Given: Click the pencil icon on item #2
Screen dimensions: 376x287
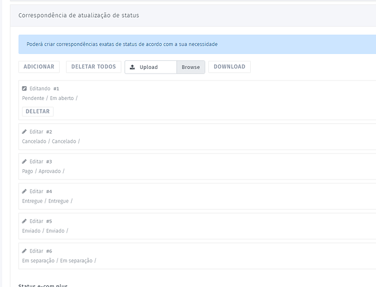Looking at the screenshot, I should point(24,131).
